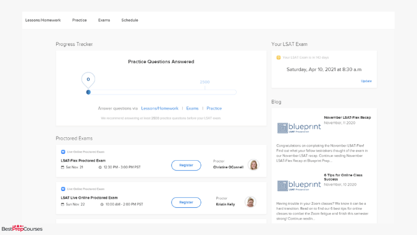Screen dimensions: 417x235
Task: Click calendar icon beside Sat Nov. 21
Action: click(x=62, y=167)
